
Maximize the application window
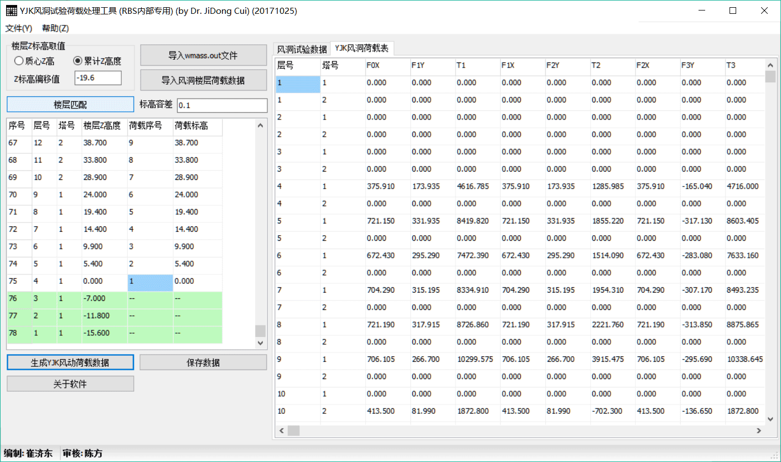click(733, 11)
